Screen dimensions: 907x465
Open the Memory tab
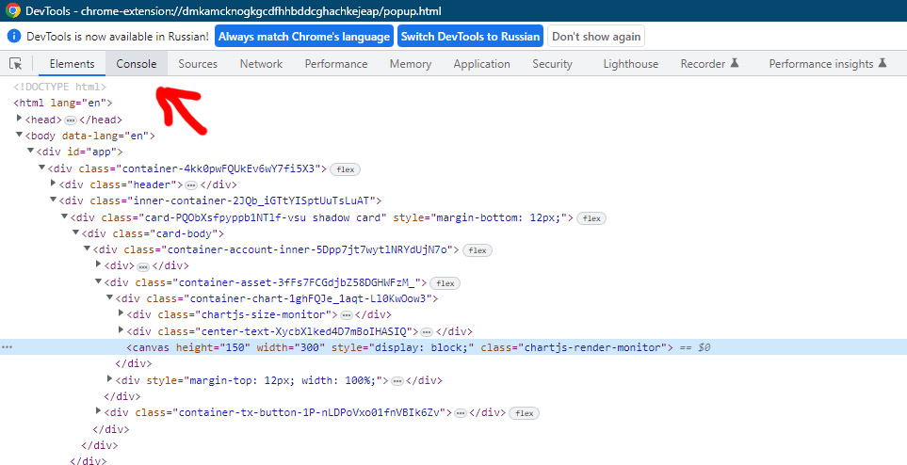tap(410, 64)
